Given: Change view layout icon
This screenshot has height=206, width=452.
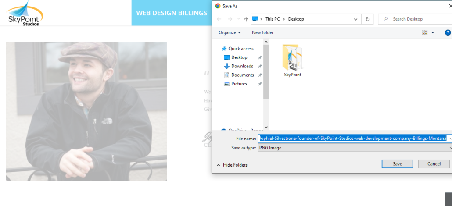Looking at the screenshot, I should 425,32.
